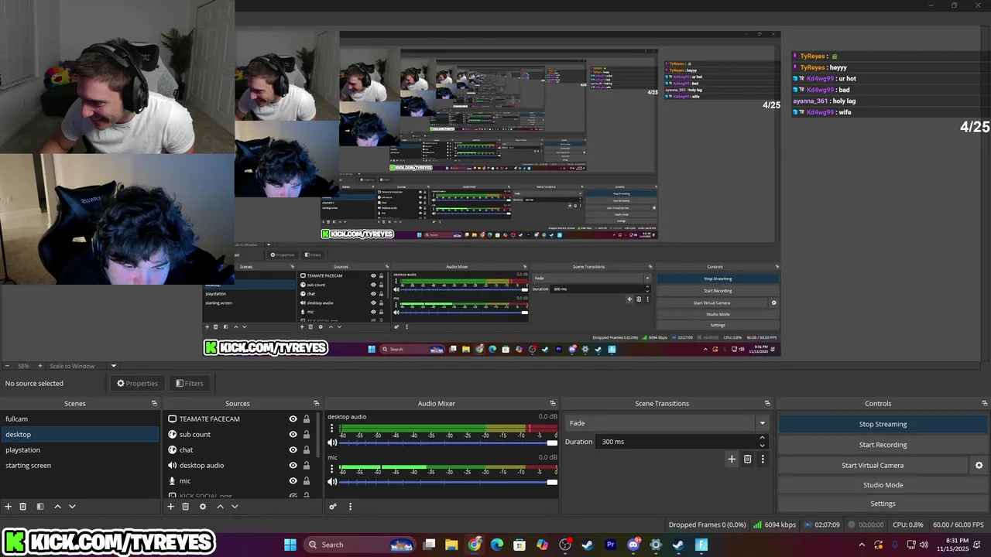The width and height of the screenshot is (991, 557).
Task: Undock the Scene Transitions panel icon
Action: coord(767,403)
